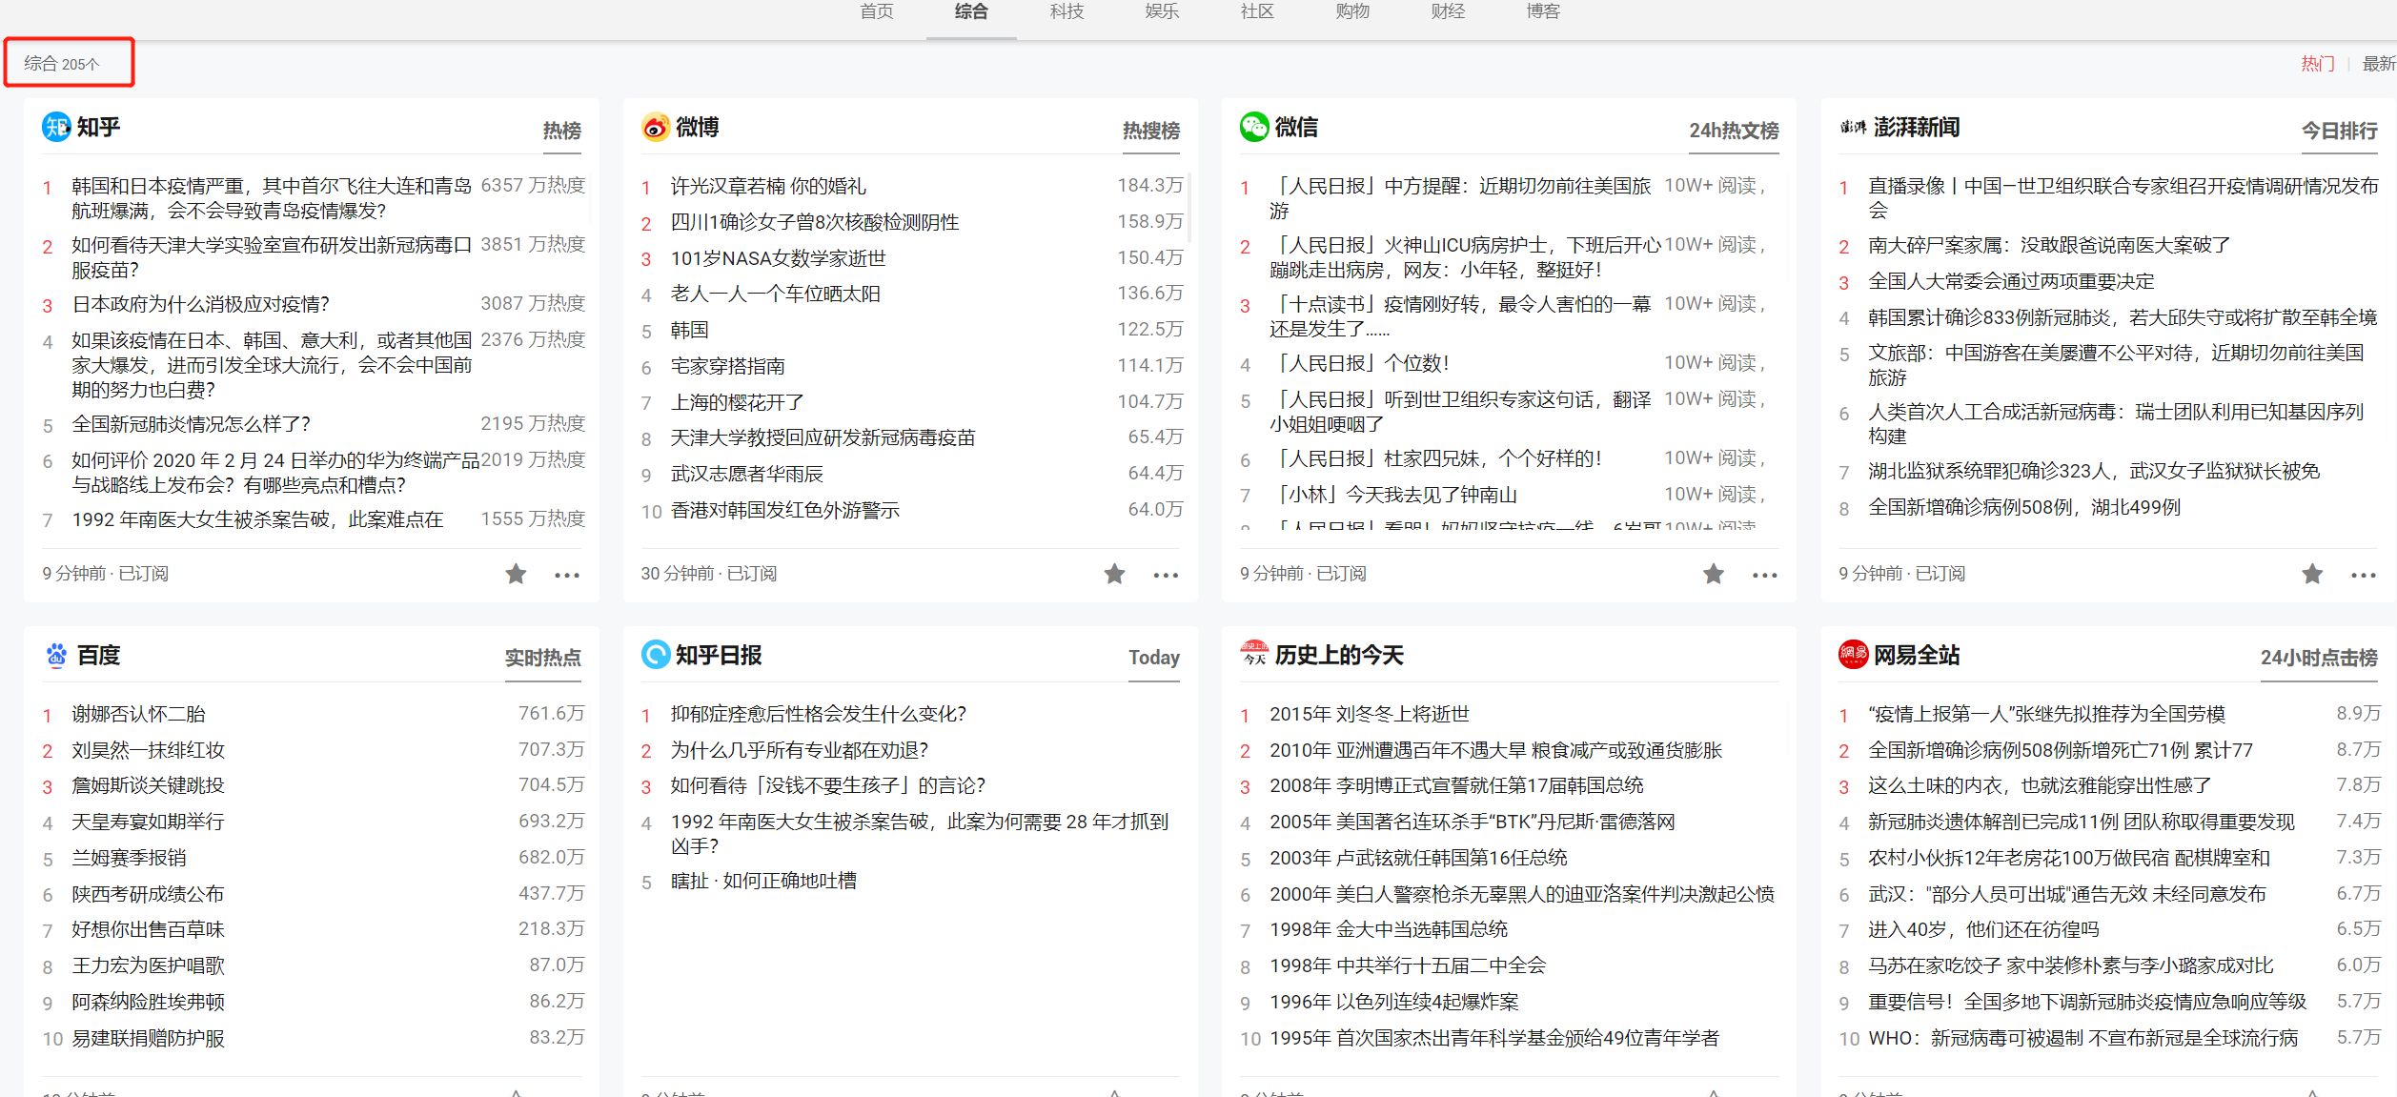
Task: Click the 网易全站 24小时点击榜 label
Action: [x=2319, y=658]
